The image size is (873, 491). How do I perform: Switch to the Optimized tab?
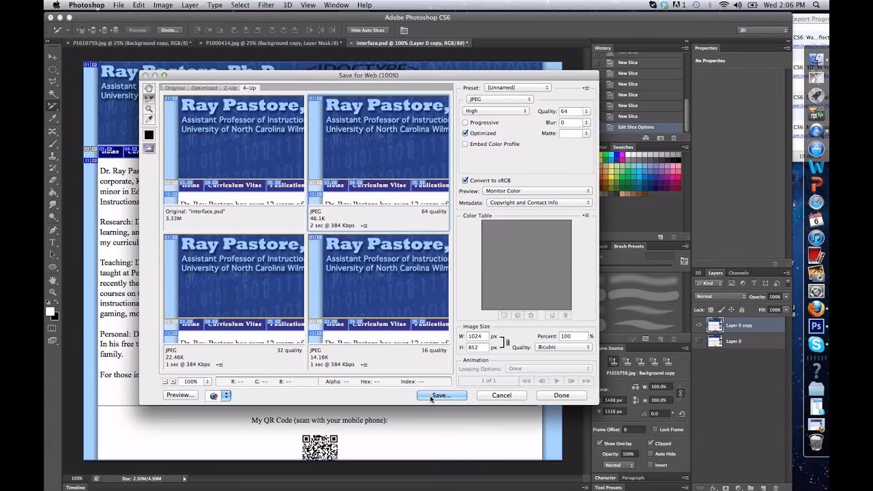point(203,87)
